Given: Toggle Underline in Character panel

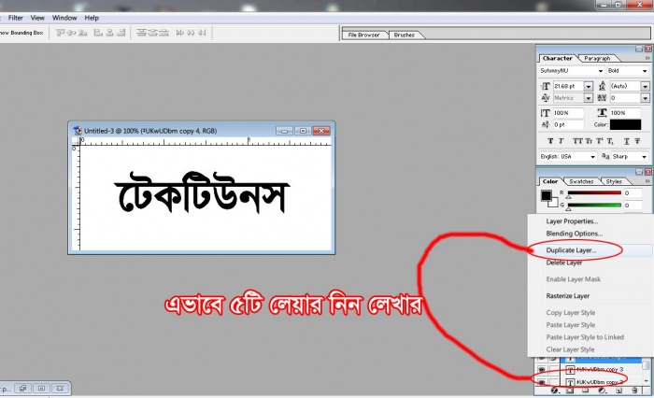Looking at the screenshot, I should pos(627,141).
